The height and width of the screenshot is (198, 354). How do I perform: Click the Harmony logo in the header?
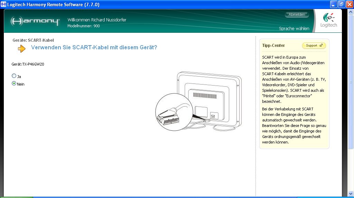(x=35, y=21)
